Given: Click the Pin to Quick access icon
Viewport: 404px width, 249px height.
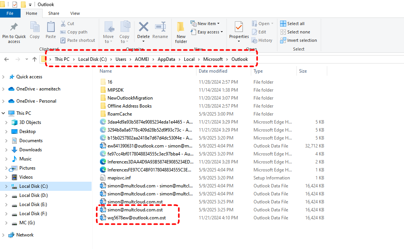Looking at the screenshot, I should tap(14, 27).
